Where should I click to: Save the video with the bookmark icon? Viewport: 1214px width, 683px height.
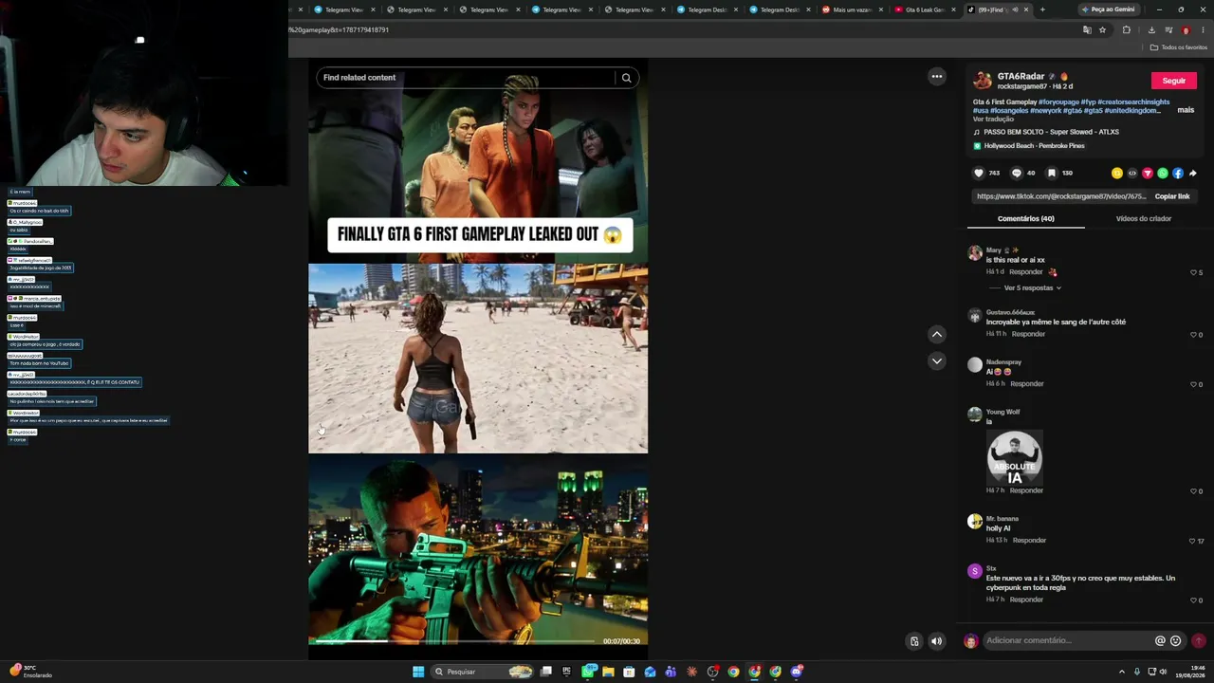[1052, 173]
